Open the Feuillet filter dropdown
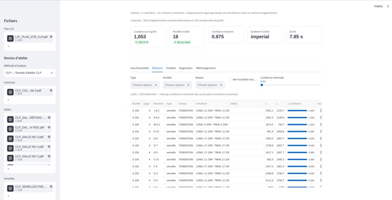The height and width of the screenshot is (200, 392). click(178, 85)
